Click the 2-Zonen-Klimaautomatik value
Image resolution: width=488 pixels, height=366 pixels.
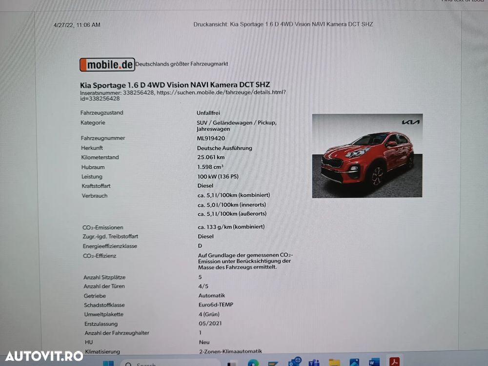click(231, 351)
